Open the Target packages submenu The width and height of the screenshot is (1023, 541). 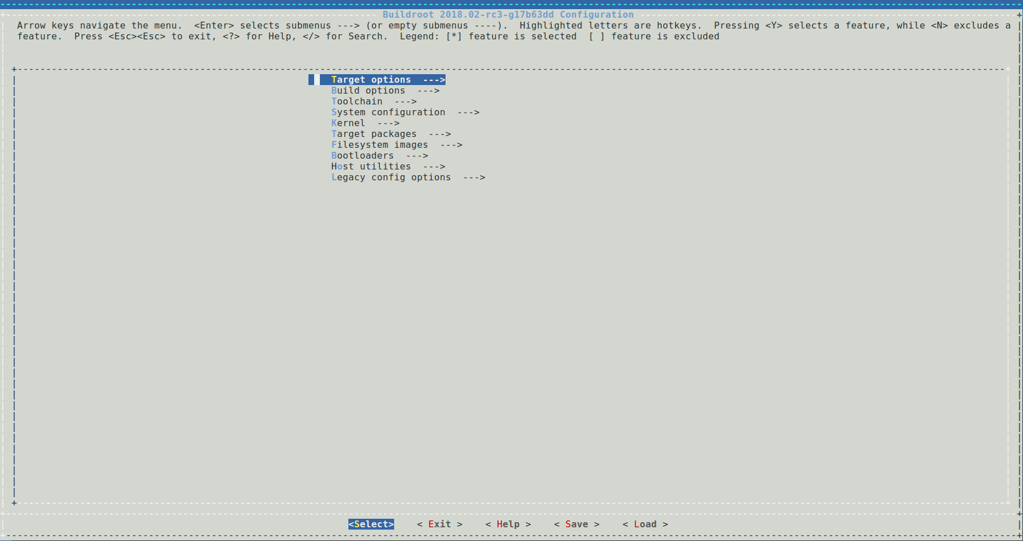(391, 134)
